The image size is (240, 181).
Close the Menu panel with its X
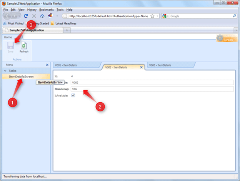47,65
